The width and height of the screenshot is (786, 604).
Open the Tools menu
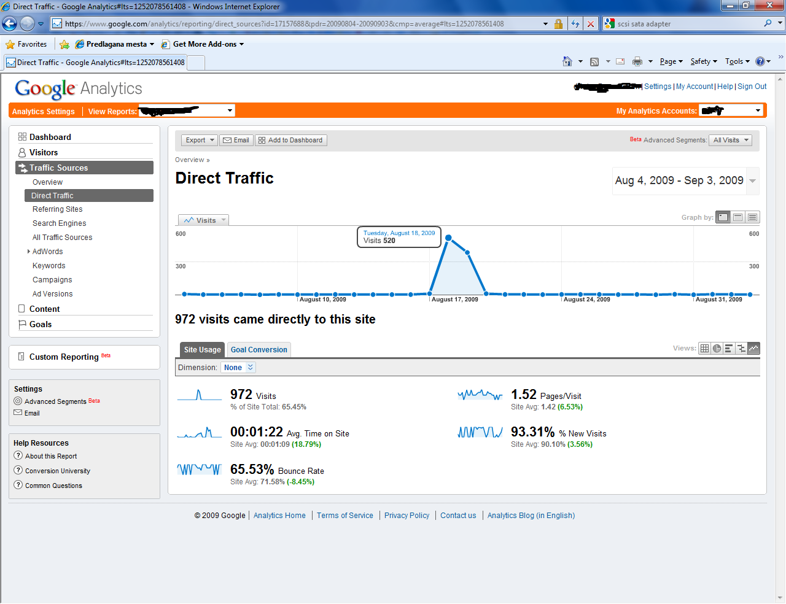point(737,61)
